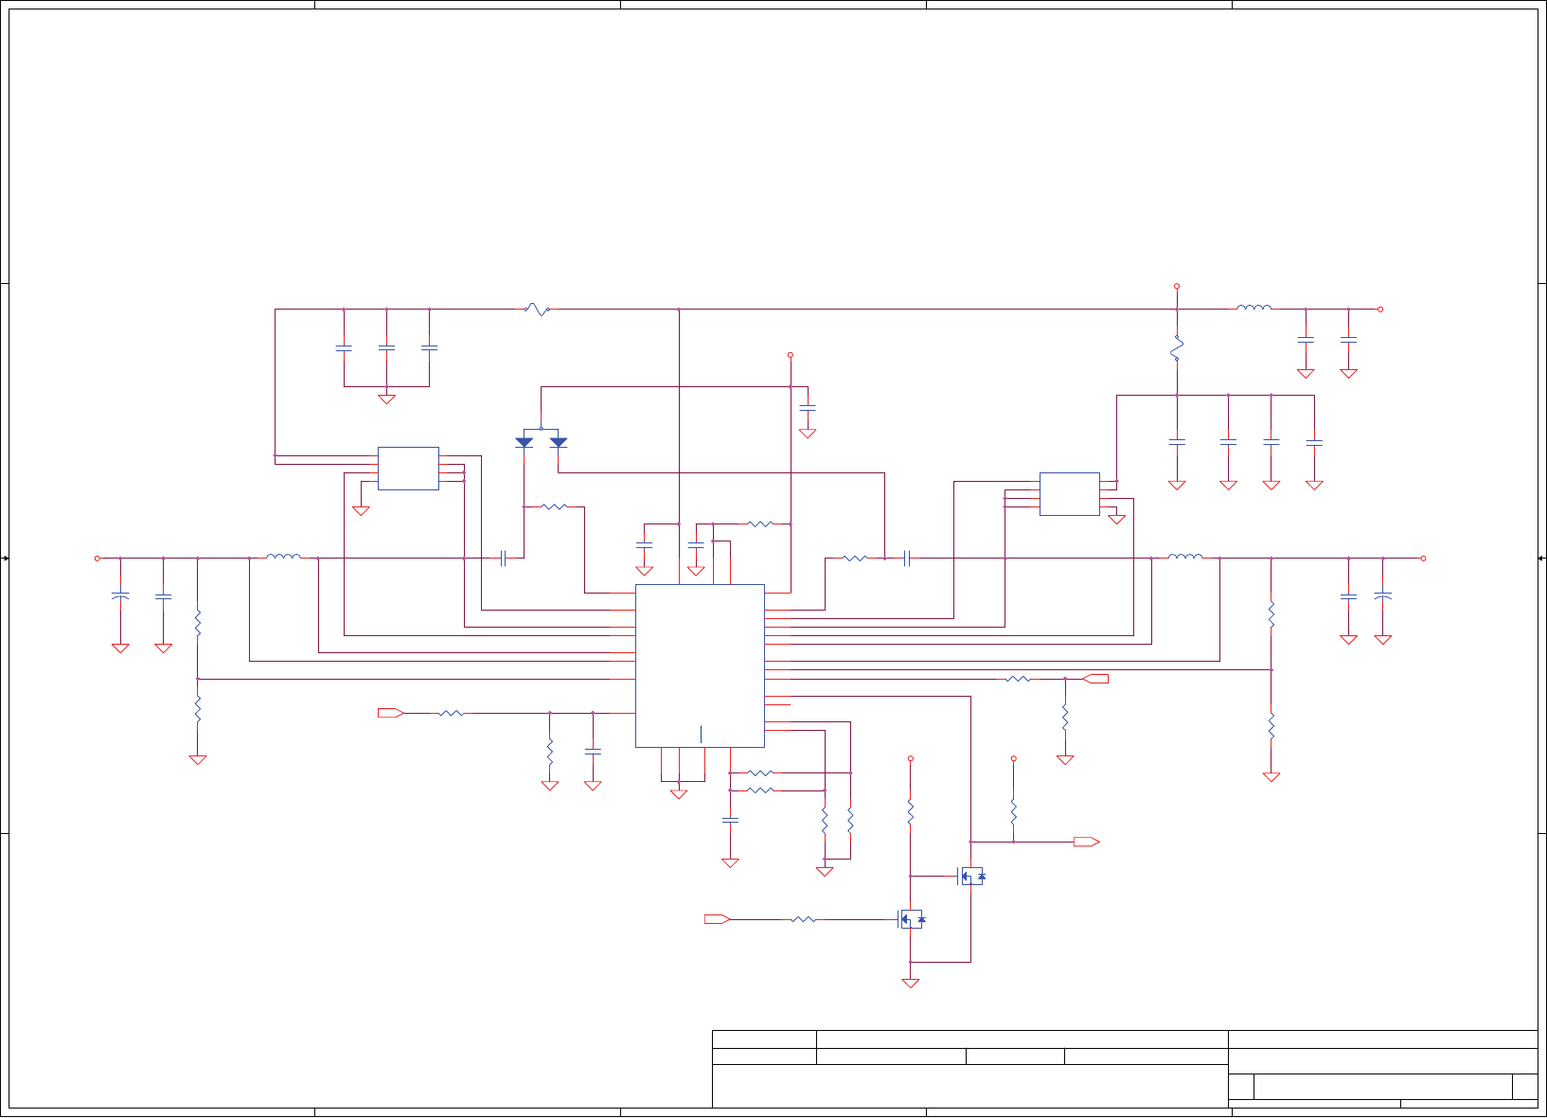
Task: Select the ground symbol beneath the lower MOSFET
Action: (911, 983)
